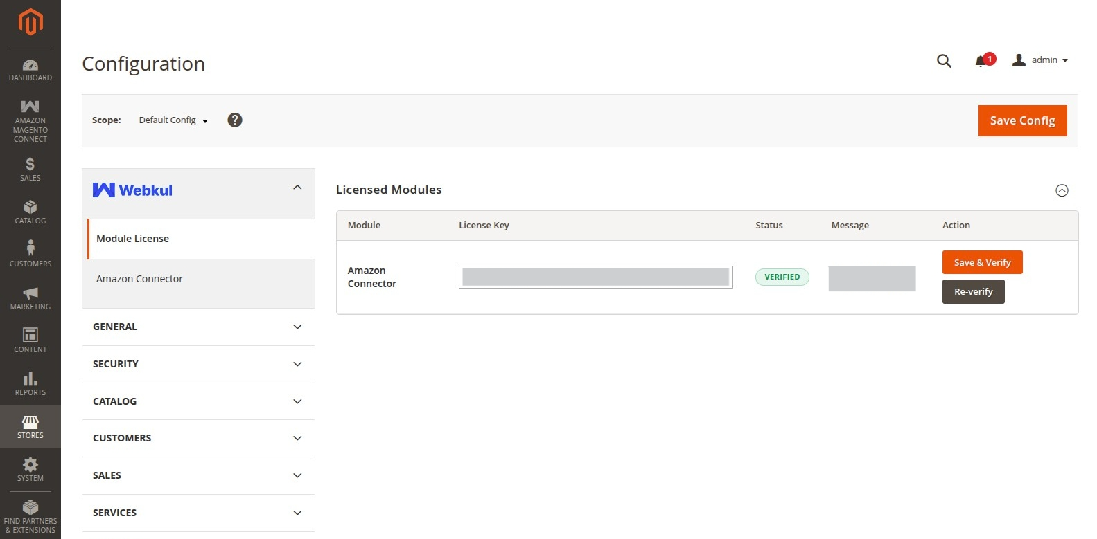Click the Message column header
1097x539 pixels.
tap(850, 226)
